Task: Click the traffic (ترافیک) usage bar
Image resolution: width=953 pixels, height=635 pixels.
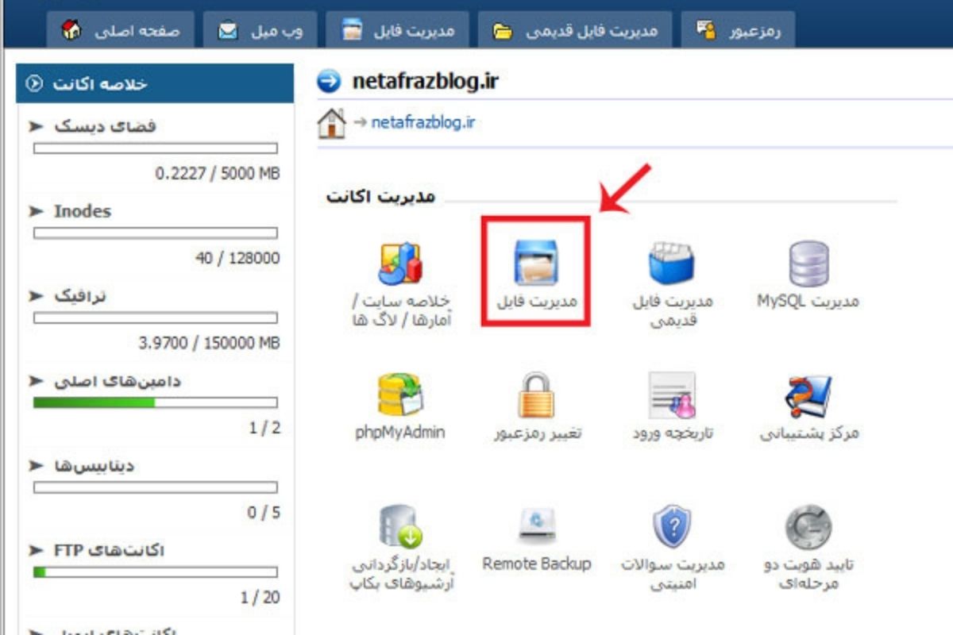Action: [x=155, y=317]
